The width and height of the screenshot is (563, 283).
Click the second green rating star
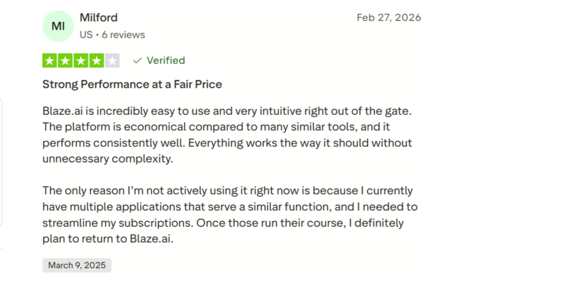pos(65,60)
